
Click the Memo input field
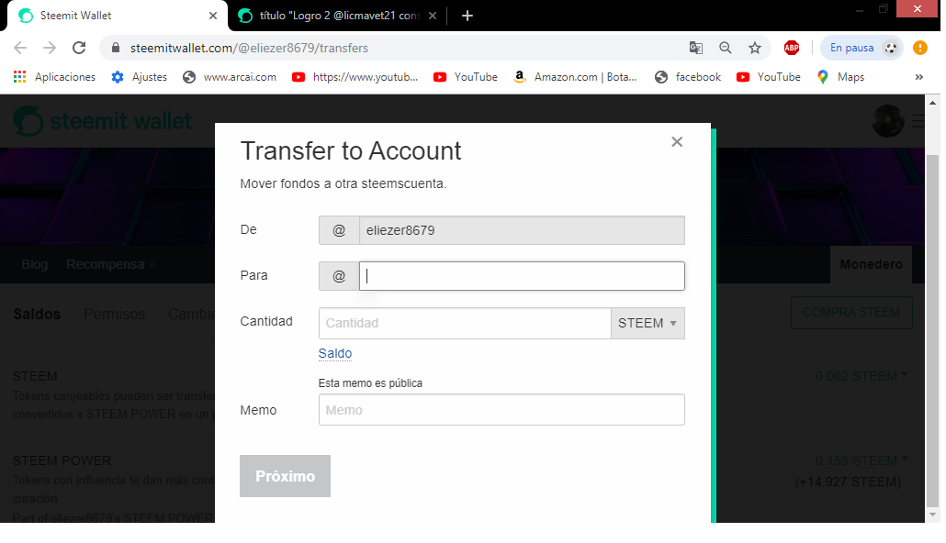pyautogui.click(x=501, y=410)
